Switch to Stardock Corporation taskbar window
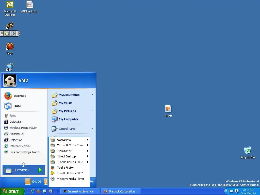The height and width of the screenshot is (195, 260). (121, 191)
